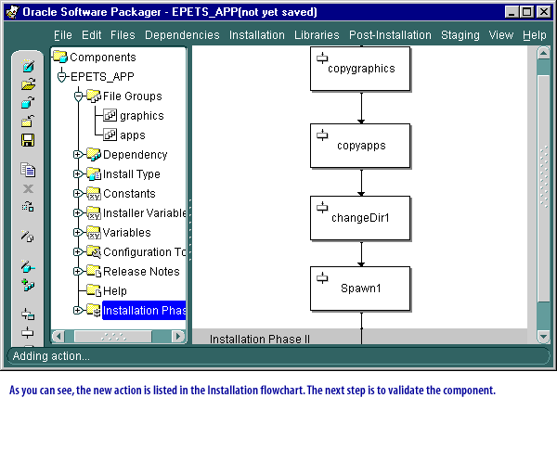This screenshot has height=449, width=557.
Task: Open the Help menu
Action: (x=535, y=35)
